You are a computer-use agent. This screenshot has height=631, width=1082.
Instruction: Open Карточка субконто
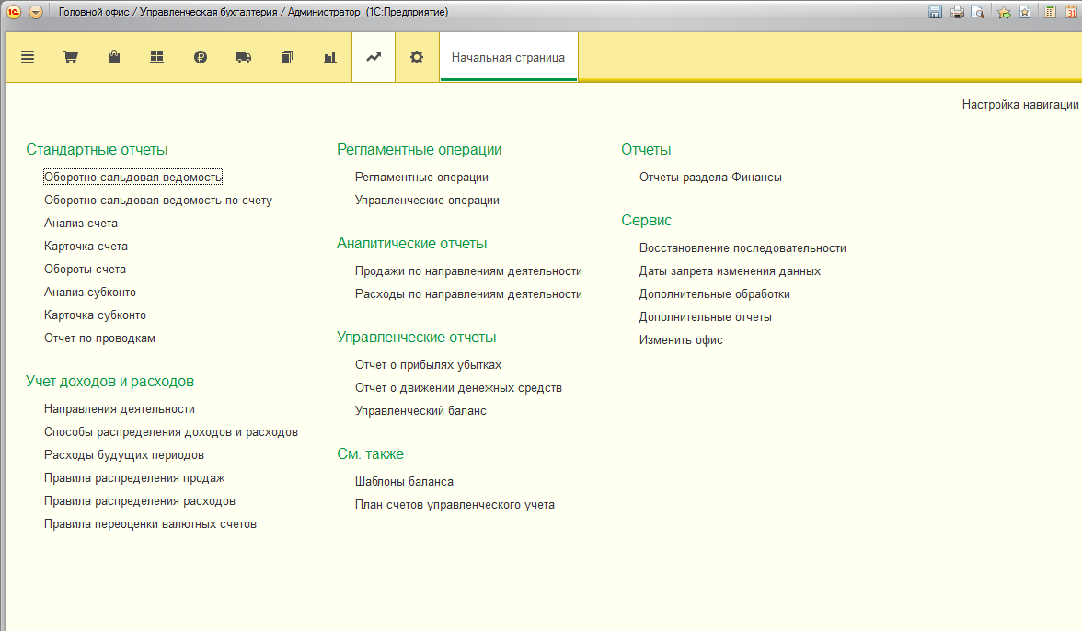[96, 315]
